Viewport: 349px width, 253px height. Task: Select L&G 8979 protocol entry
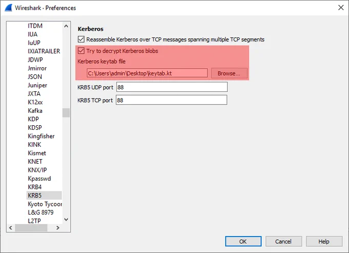click(x=41, y=212)
